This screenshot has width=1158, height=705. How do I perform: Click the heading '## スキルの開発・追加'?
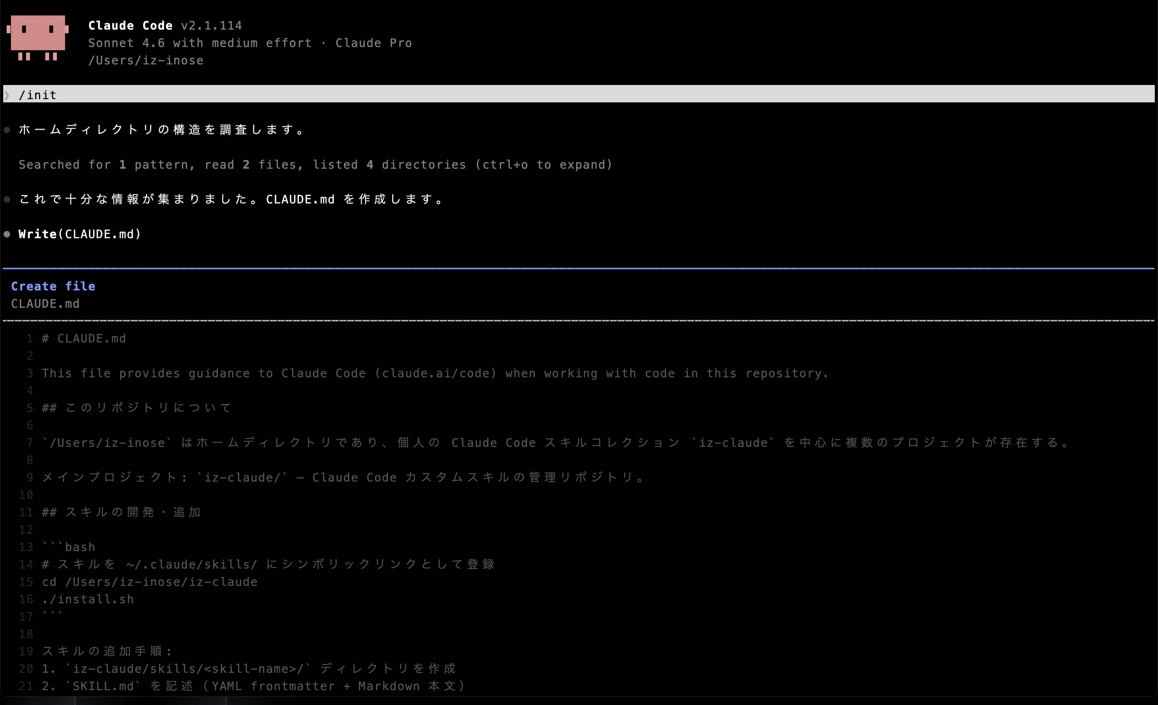tap(122, 512)
